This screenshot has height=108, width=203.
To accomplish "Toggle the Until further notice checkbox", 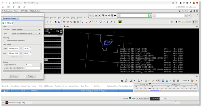I will (9, 57).
